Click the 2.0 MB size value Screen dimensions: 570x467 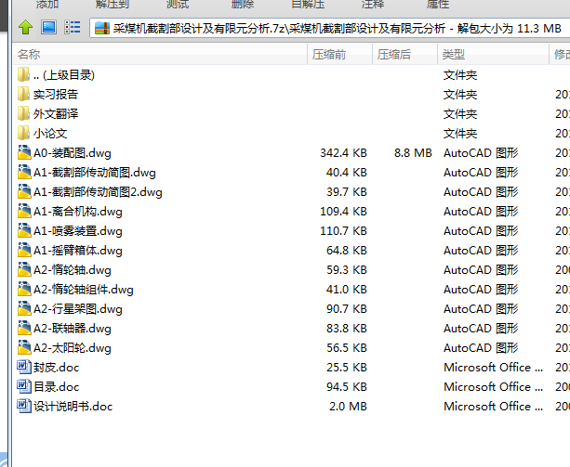coord(348,407)
